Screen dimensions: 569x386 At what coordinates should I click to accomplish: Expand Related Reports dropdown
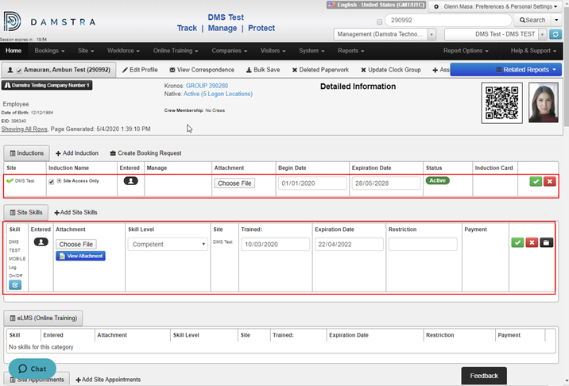pyautogui.click(x=506, y=70)
